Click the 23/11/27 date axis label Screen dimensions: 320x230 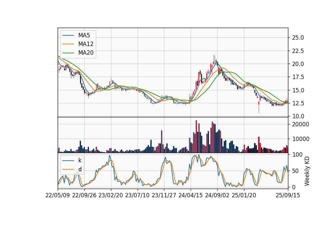point(164,195)
